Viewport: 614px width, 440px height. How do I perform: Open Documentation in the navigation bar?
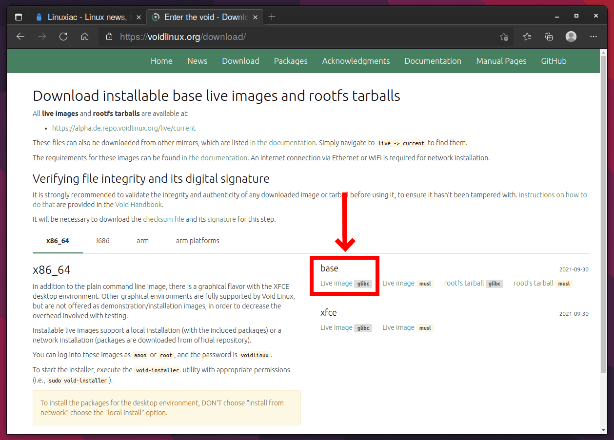tap(433, 61)
